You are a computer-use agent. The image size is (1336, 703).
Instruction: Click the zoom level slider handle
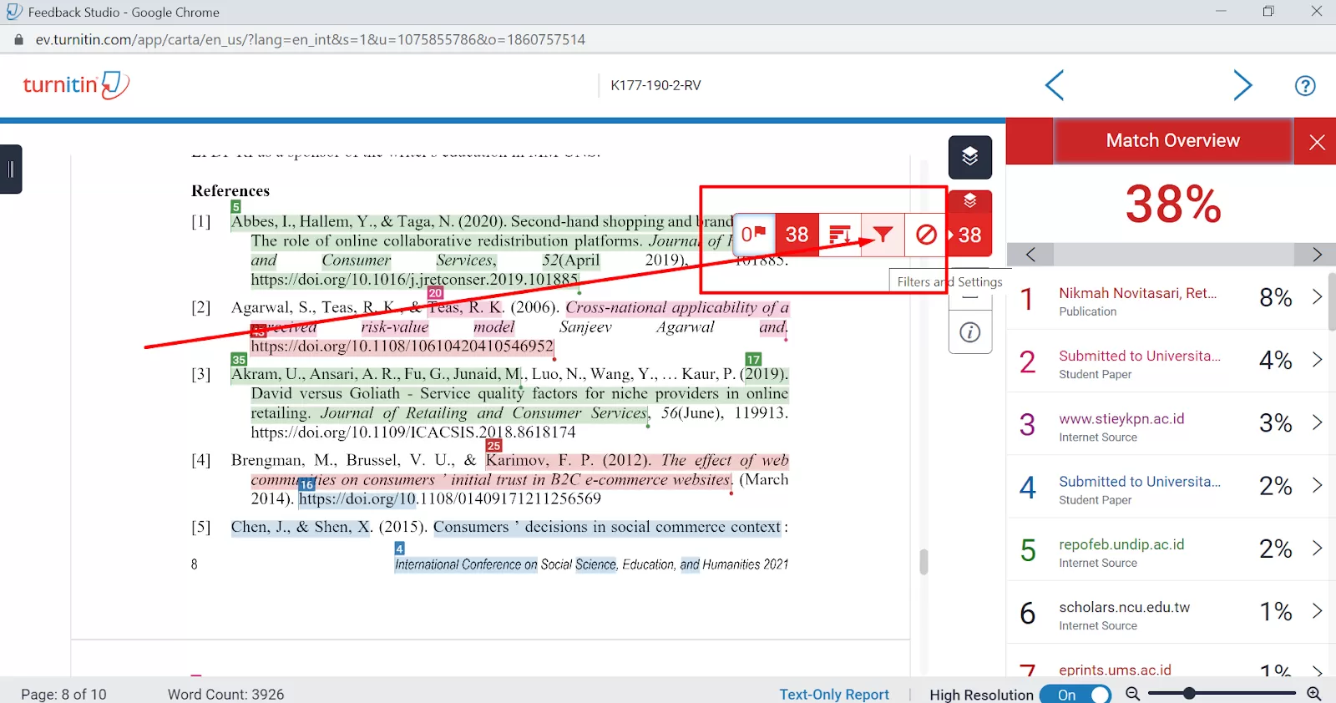pos(1189,693)
